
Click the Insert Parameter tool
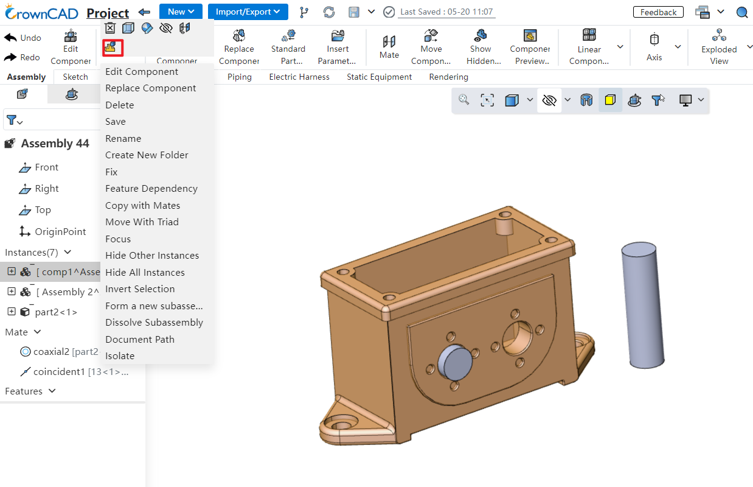point(338,47)
